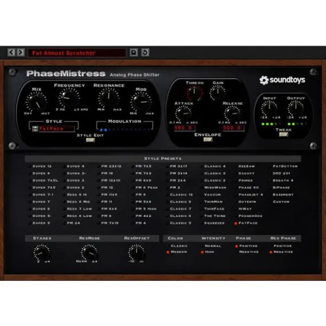This screenshot has width=326, height=326.
Task: Click the Mod knob
Action: click(x=141, y=102)
